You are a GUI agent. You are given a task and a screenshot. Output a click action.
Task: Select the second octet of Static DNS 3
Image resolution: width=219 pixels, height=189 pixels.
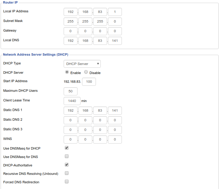point(85,130)
